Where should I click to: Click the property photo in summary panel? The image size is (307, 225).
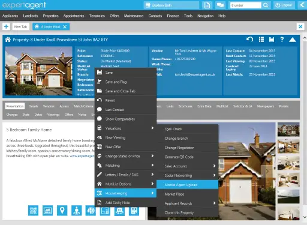39,71
